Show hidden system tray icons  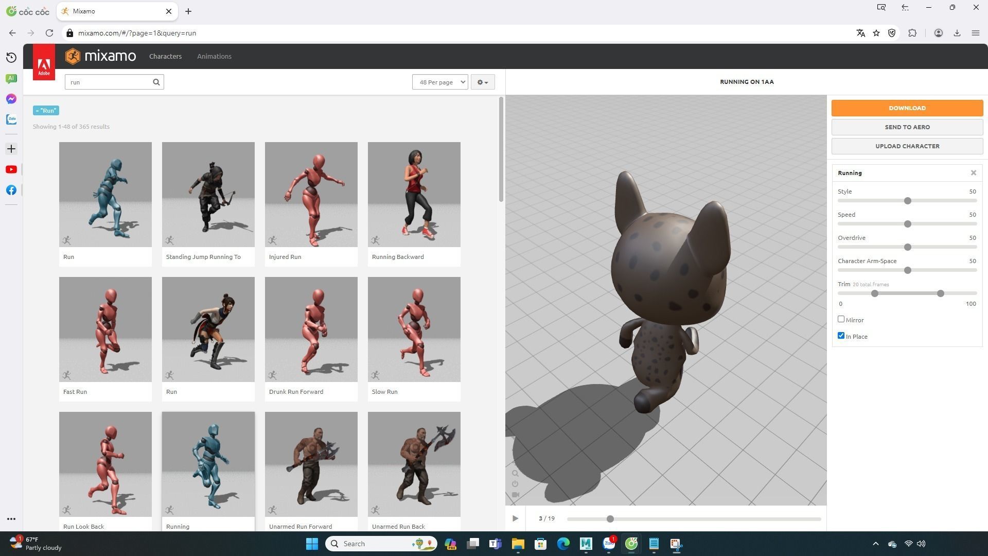coord(876,544)
